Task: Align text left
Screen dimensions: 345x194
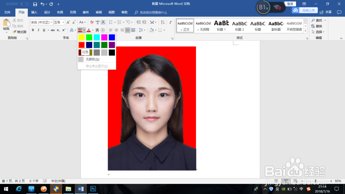Action: click(111, 30)
